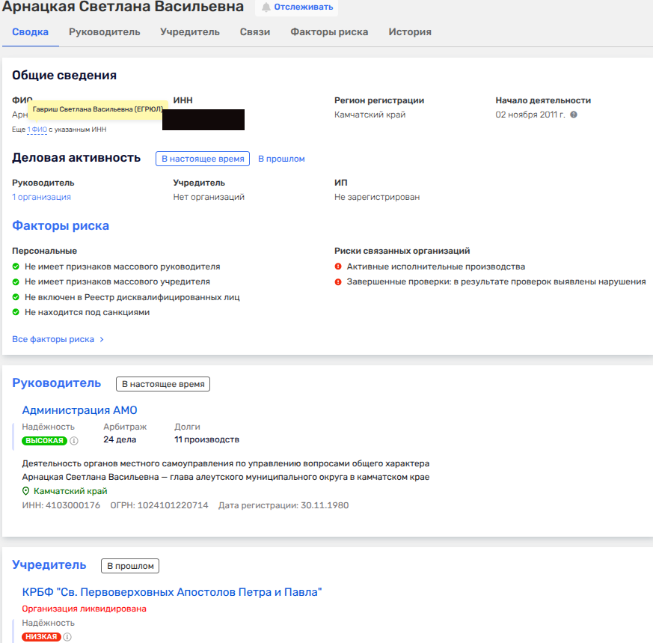Click В настоящее время badge in Руководитель section
The image size is (653, 643).
click(163, 384)
